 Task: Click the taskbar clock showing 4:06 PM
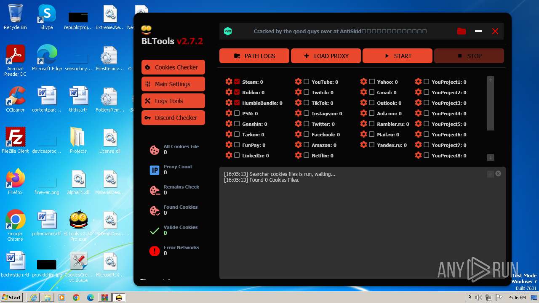(x=517, y=298)
